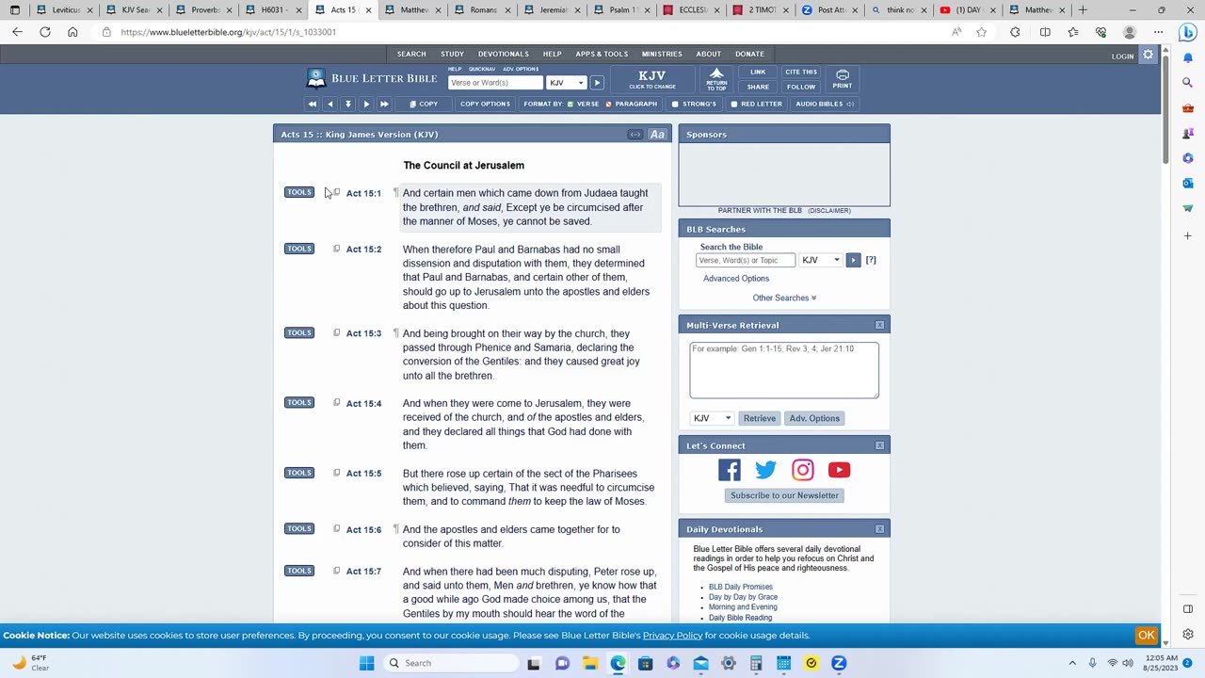The height and width of the screenshot is (678, 1205).
Task: Open the Donate menu
Action: pyautogui.click(x=749, y=54)
